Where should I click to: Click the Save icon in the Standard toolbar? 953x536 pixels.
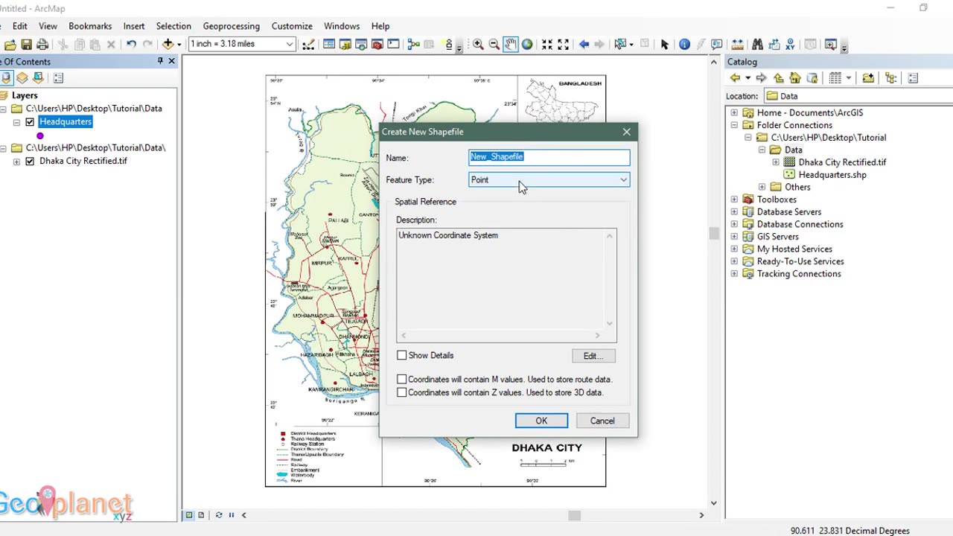26,45
